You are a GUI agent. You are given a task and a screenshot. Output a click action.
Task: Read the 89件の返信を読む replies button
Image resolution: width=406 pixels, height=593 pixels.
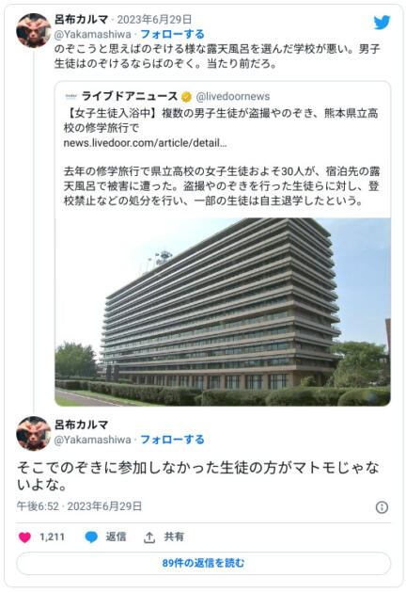203,563
